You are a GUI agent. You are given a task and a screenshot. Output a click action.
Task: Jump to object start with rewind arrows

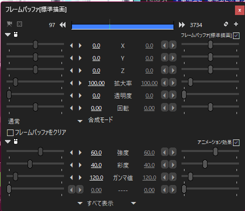coord(62,25)
